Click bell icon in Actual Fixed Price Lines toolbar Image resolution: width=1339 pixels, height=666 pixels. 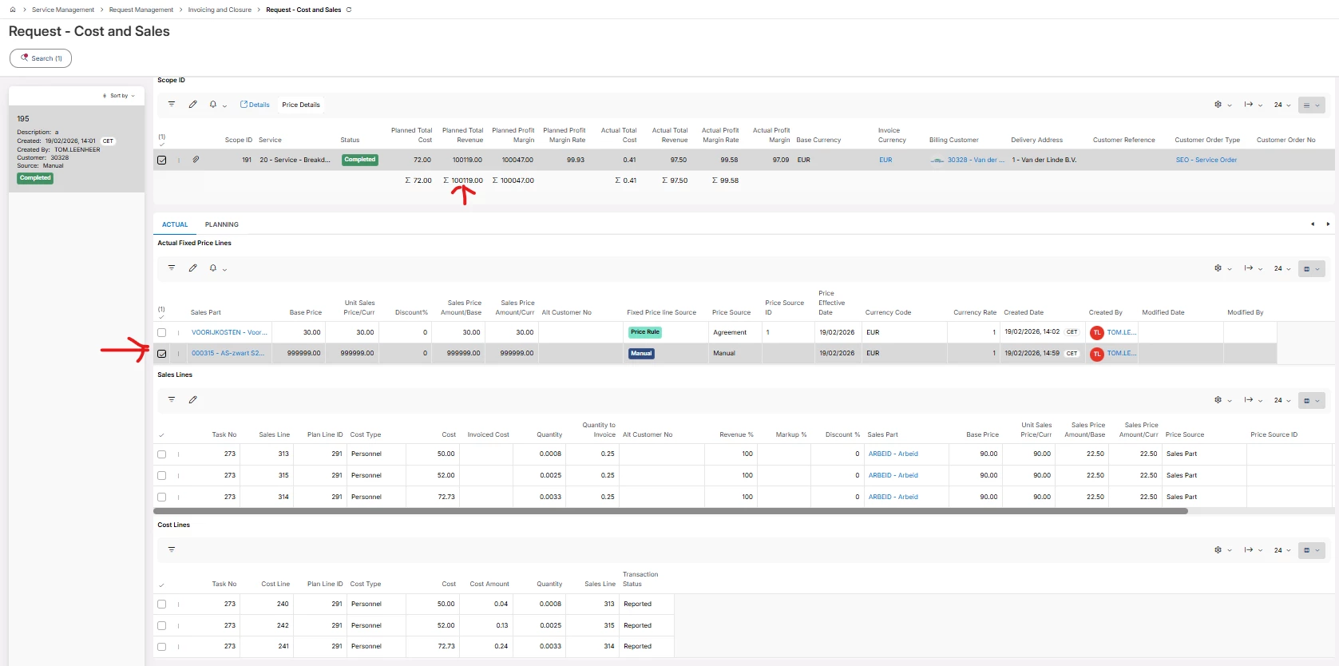[x=213, y=268]
